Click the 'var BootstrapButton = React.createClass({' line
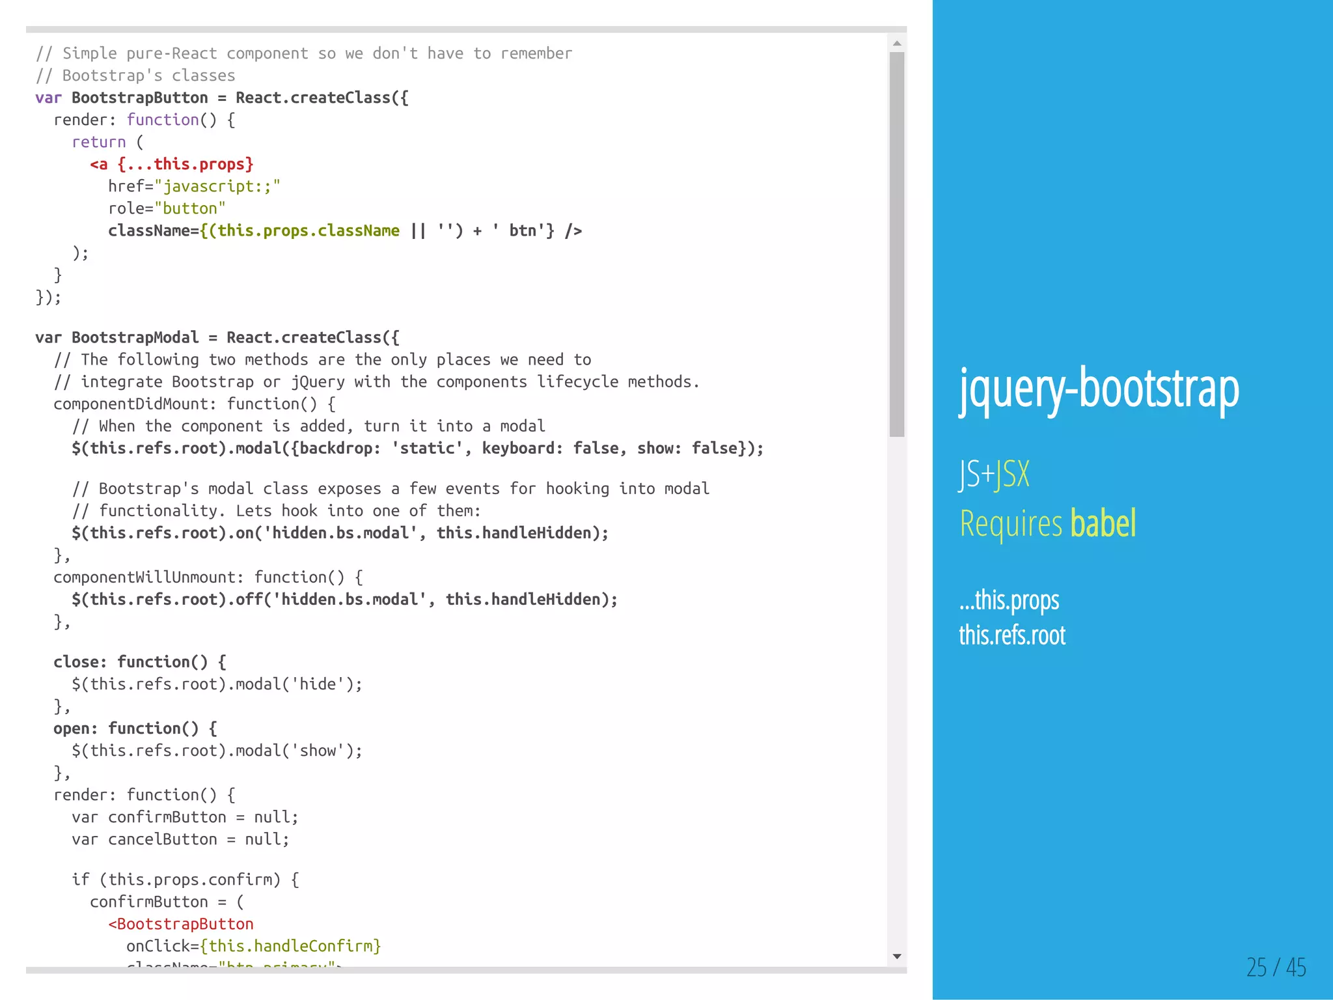This screenshot has width=1333, height=1000. coord(222,98)
